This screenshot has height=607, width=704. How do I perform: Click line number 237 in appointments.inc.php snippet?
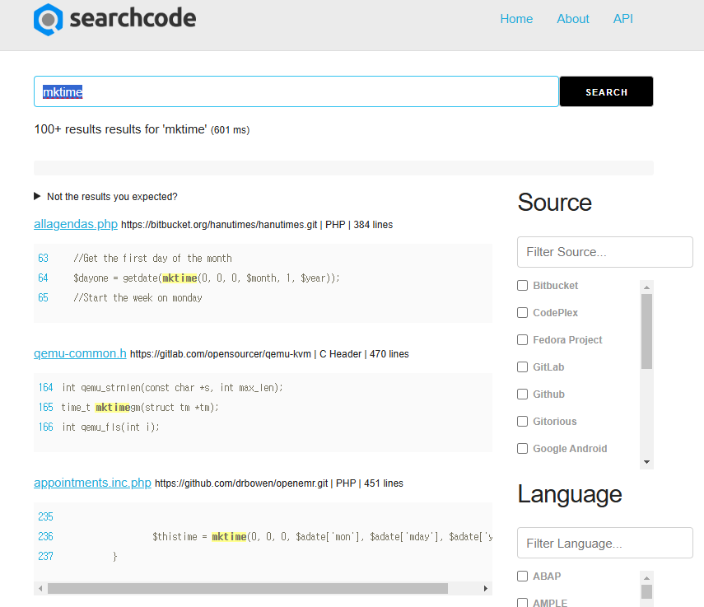point(46,556)
